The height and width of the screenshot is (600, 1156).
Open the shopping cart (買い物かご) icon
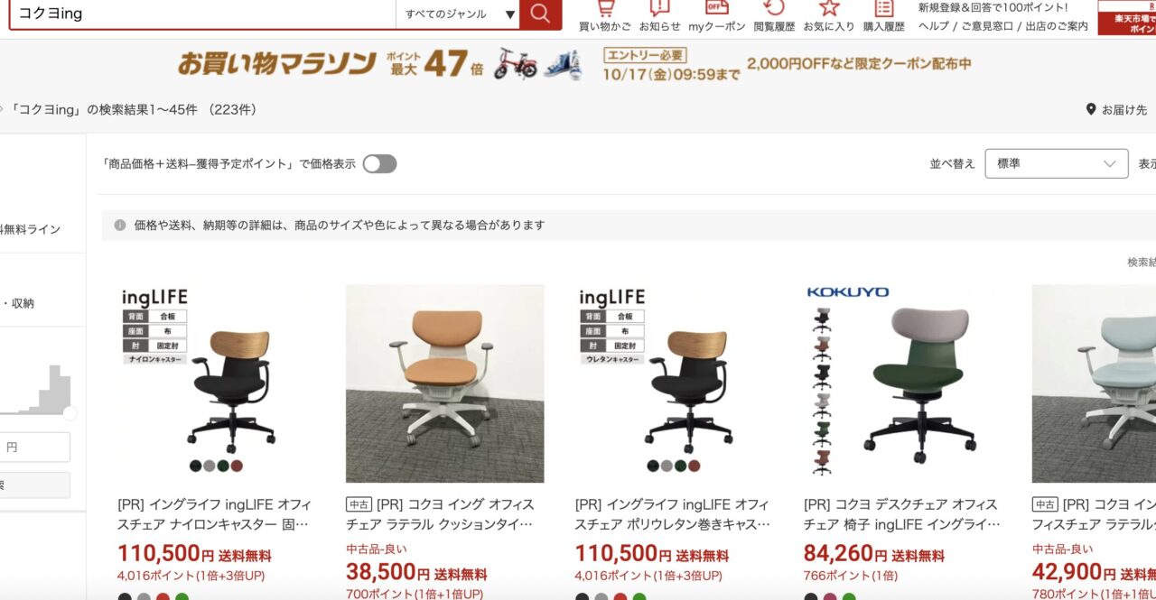click(605, 8)
